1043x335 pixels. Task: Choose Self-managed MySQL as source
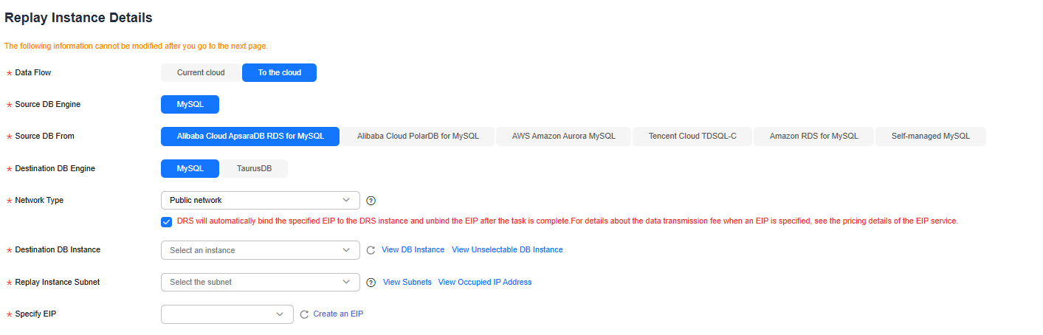tap(931, 137)
